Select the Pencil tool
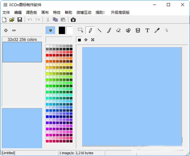 pyautogui.click(x=90, y=30)
